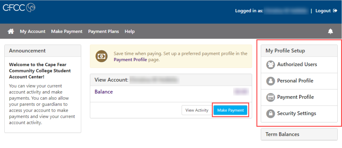Follow the Payment Profile link in the banner
342x148 pixels.
[x=130, y=60]
